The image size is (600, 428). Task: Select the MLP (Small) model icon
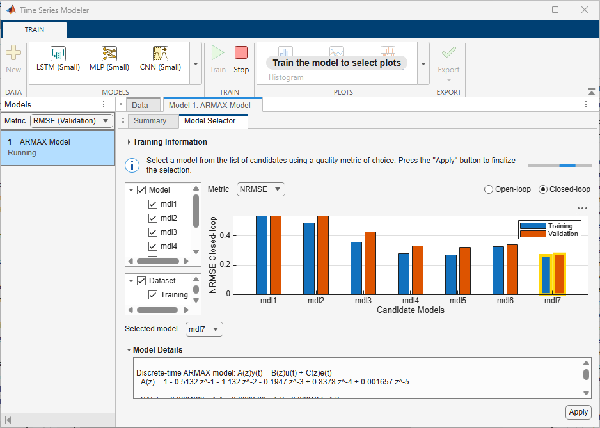coord(109,54)
